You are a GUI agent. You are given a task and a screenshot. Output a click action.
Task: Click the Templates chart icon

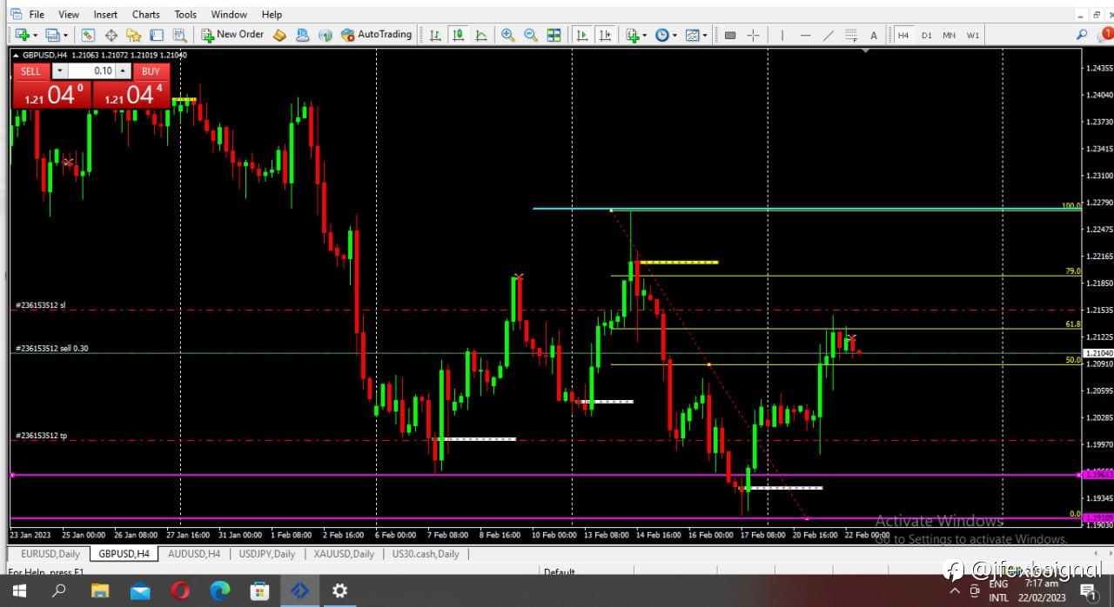(x=692, y=35)
